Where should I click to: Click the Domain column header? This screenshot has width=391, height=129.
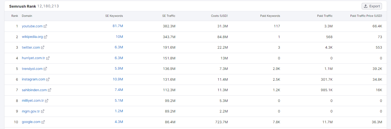point(27,16)
